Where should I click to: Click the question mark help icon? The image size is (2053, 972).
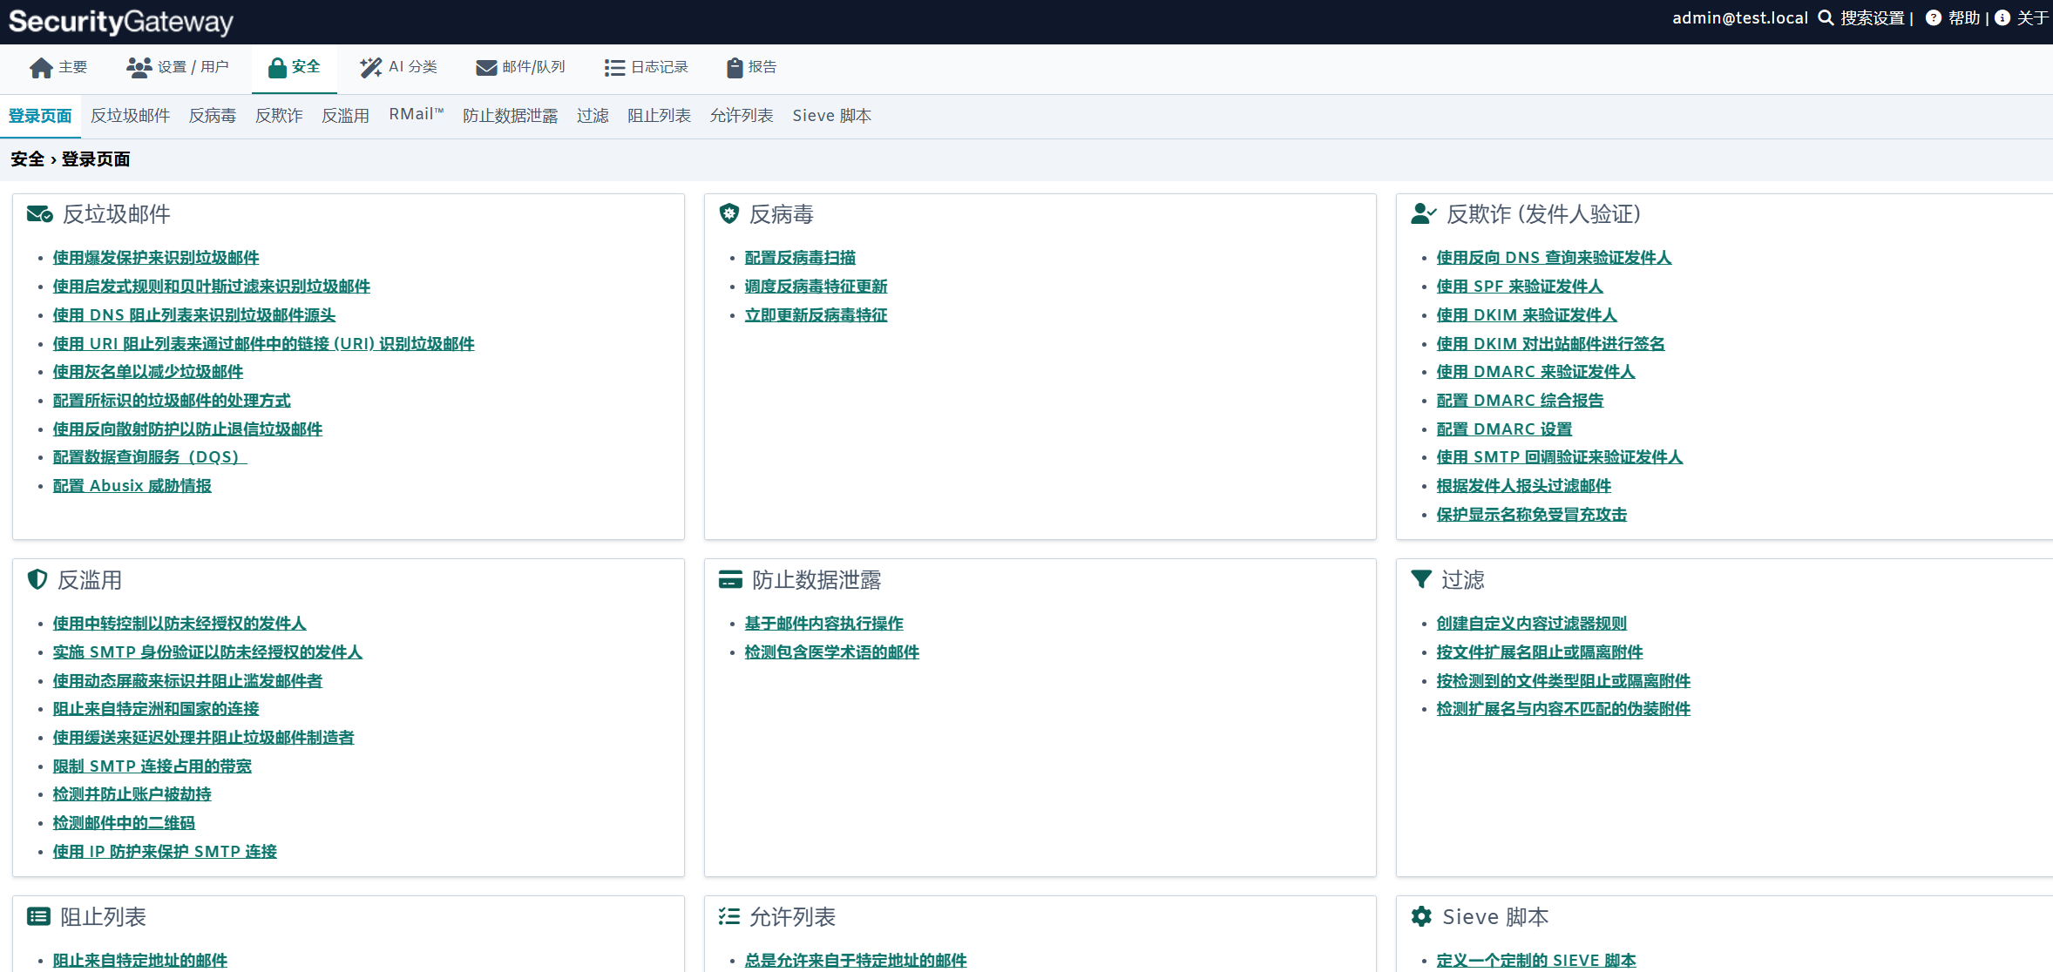click(x=1933, y=18)
